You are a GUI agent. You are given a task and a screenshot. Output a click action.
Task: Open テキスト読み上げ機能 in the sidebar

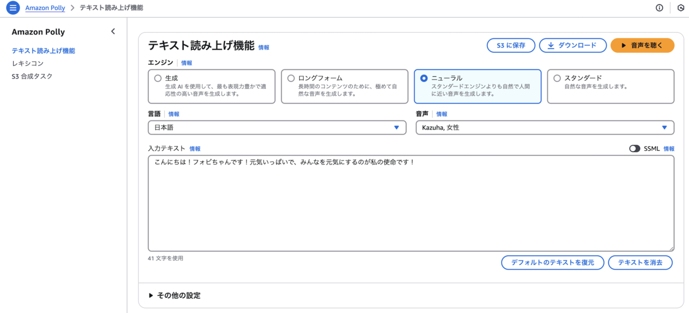43,50
